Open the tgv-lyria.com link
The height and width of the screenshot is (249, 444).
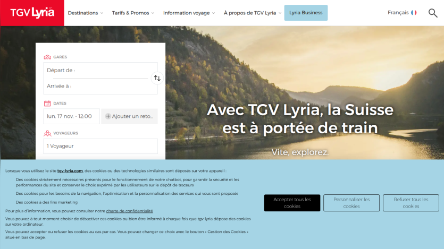pyautogui.click(x=70, y=171)
